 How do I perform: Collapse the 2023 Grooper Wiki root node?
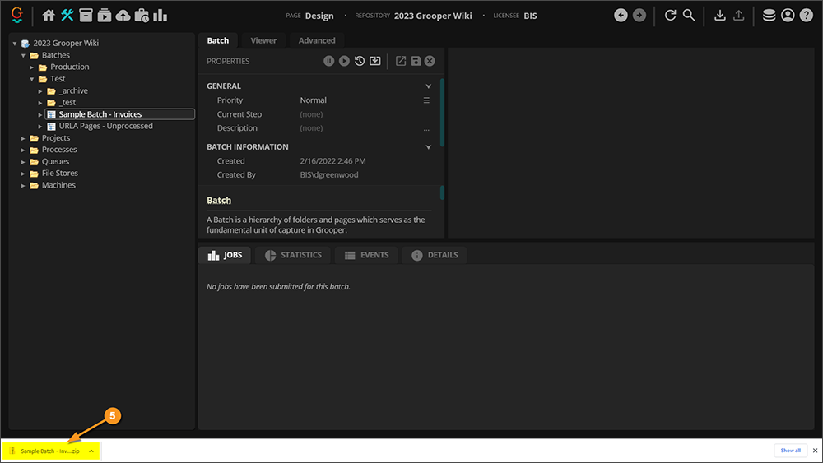click(x=15, y=44)
